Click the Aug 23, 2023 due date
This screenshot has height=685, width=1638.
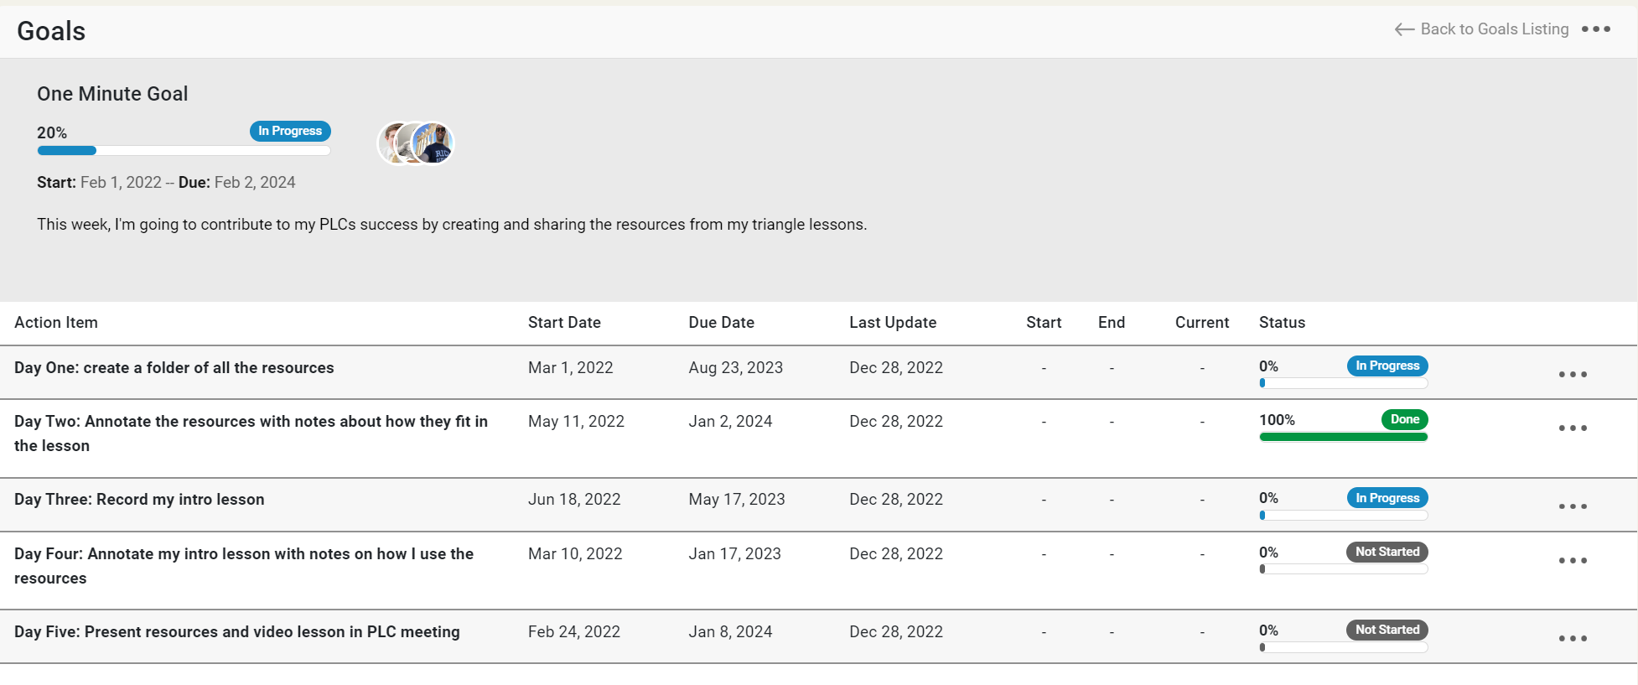[736, 368]
